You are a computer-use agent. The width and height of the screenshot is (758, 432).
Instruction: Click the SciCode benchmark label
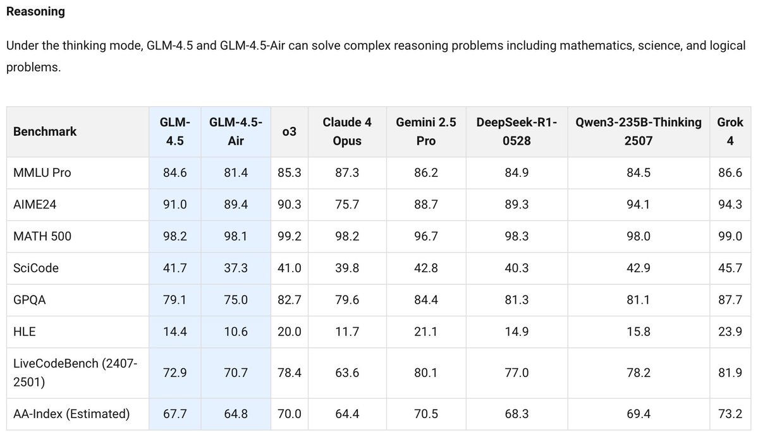tap(36, 268)
